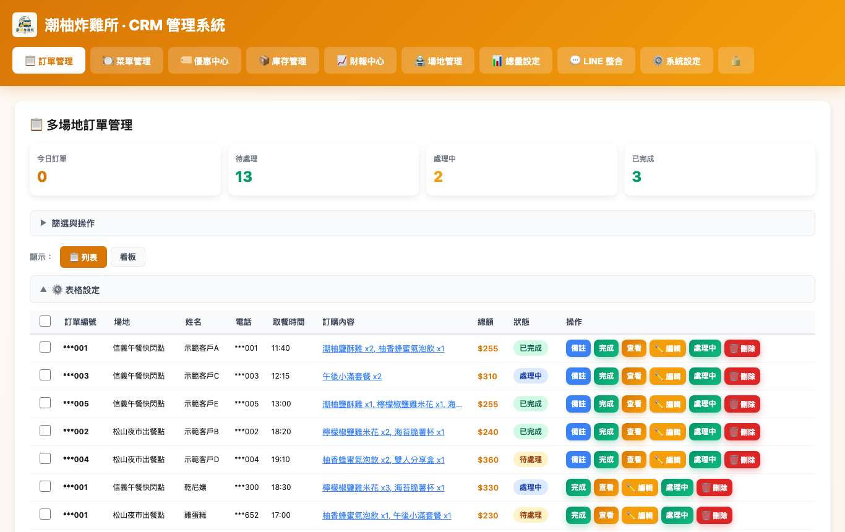The height and width of the screenshot is (532, 845).
Task: Click the 處理中 summary card showing 2
Action: coord(522,169)
